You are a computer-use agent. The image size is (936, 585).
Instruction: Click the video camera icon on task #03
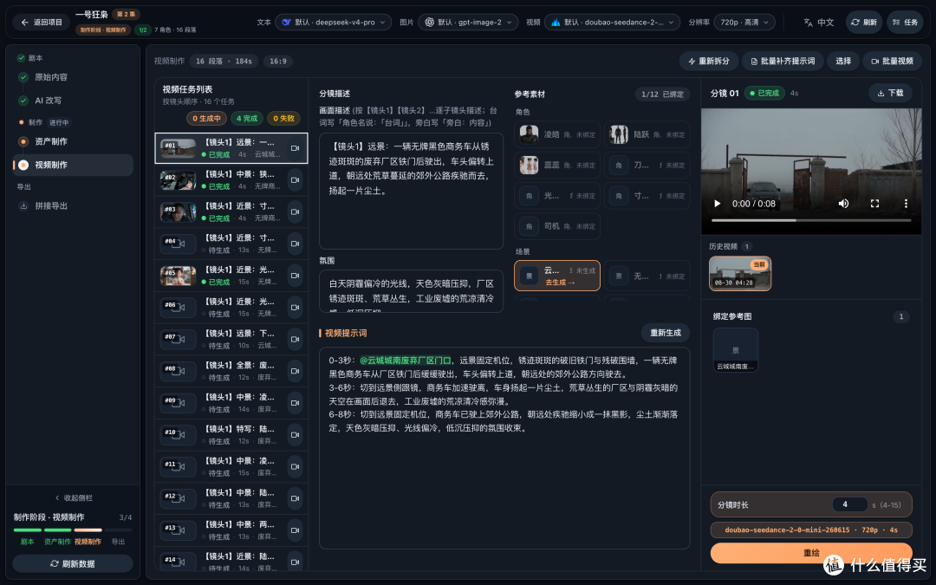pos(295,212)
